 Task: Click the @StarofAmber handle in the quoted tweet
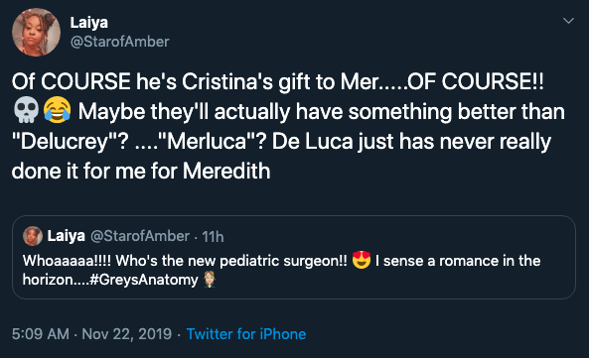pos(140,236)
